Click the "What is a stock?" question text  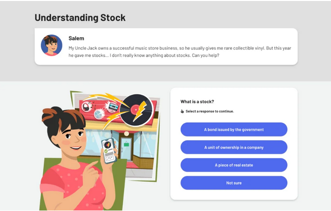tap(197, 101)
